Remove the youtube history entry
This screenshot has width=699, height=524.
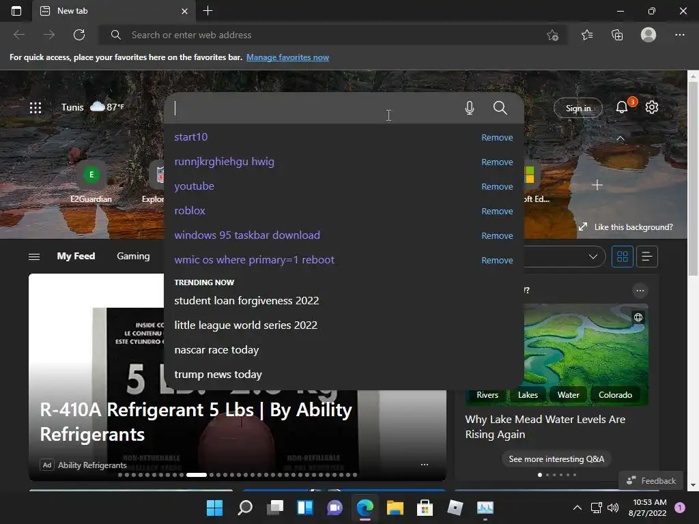click(497, 187)
